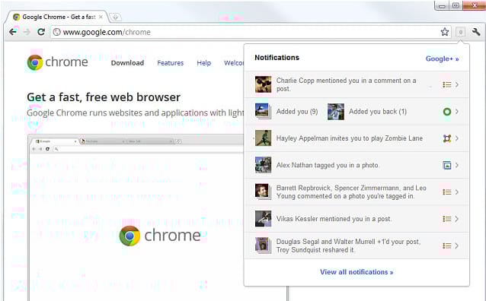Click the Notifications panel heading
This screenshot has height=301, width=486.
point(277,58)
